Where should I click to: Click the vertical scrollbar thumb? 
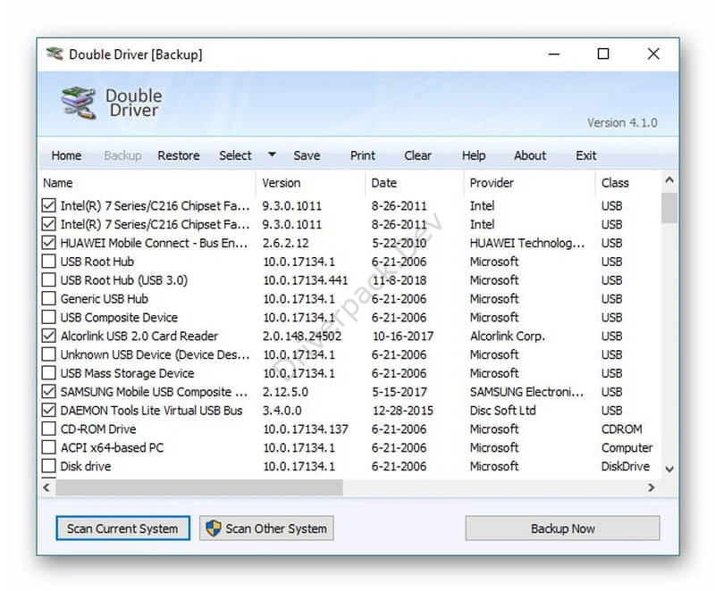[x=669, y=208]
